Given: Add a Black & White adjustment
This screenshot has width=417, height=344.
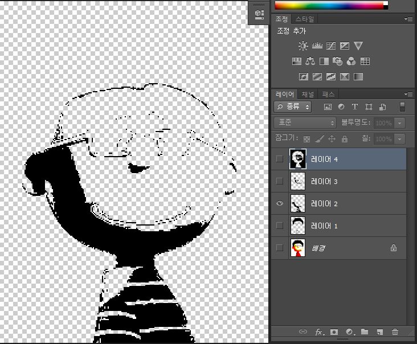Looking at the screenshot, I should [x=324, y=62].
